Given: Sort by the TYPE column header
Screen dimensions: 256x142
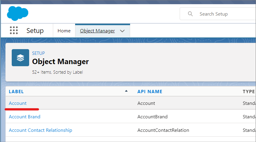Looking at the screenshot, I should (x=249, y=91).
